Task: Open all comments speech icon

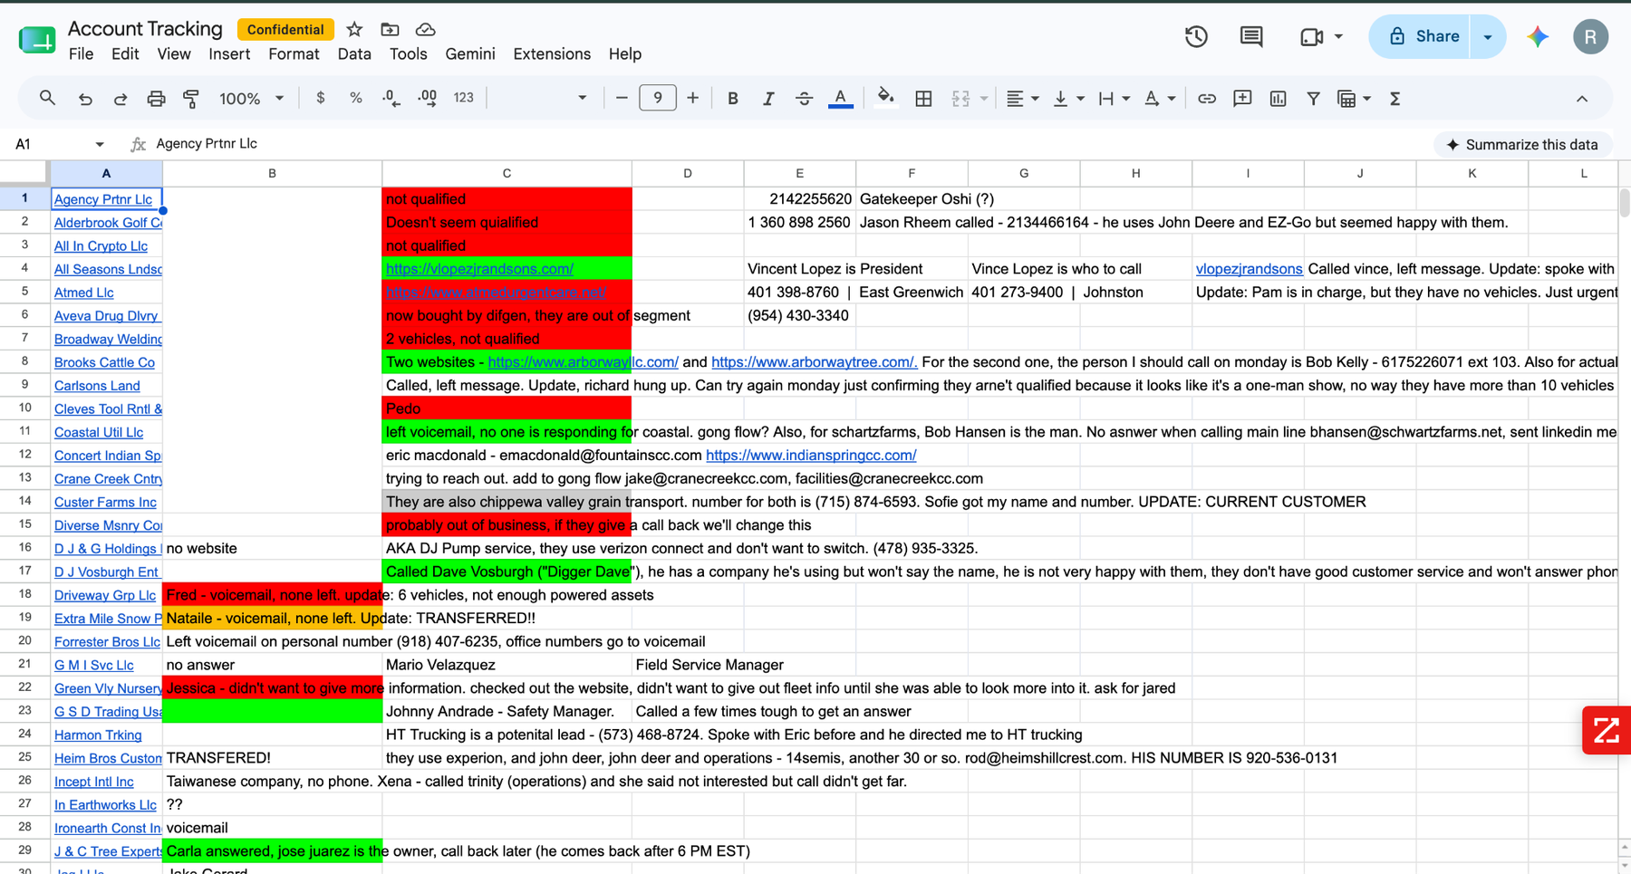Action: point(1251,36)
